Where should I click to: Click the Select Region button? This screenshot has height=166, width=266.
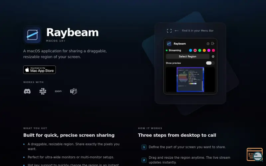188,56
